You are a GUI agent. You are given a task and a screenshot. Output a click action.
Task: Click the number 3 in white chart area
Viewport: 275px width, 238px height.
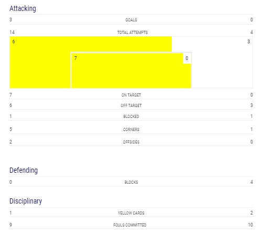coord(249,42)
